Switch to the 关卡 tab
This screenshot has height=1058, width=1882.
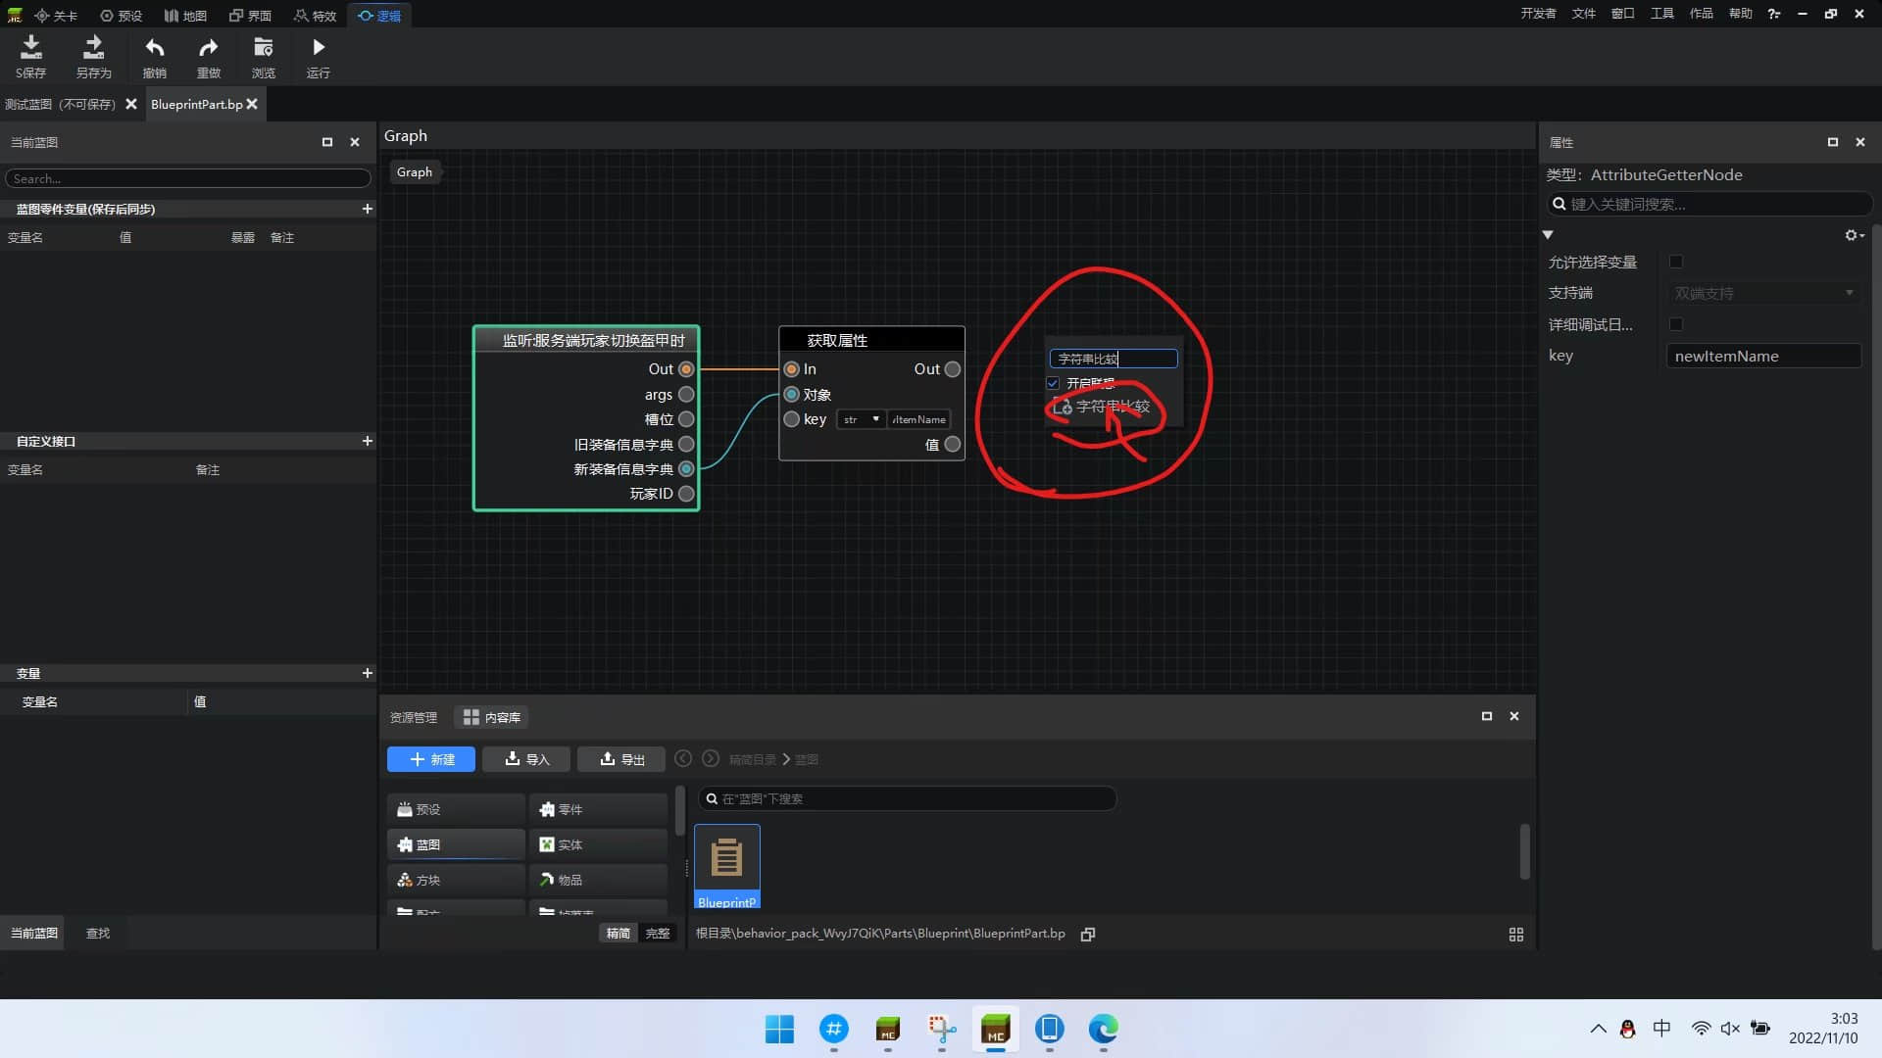click(56, 16)
